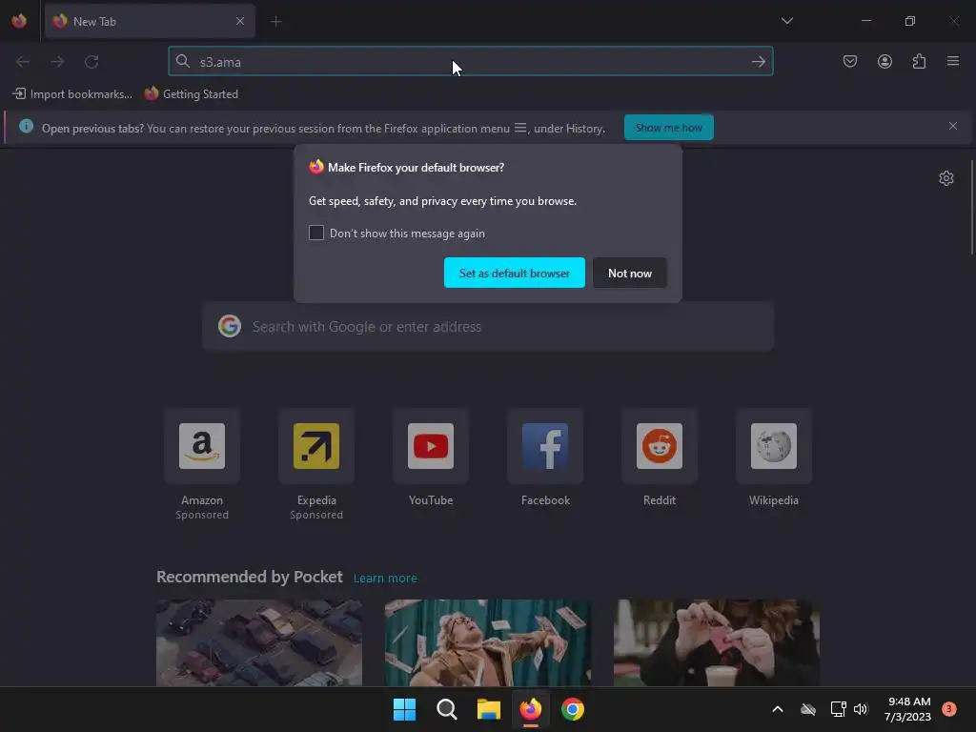Click the address bar containing s3.ama
976x732 pixels.
(471, 62)
